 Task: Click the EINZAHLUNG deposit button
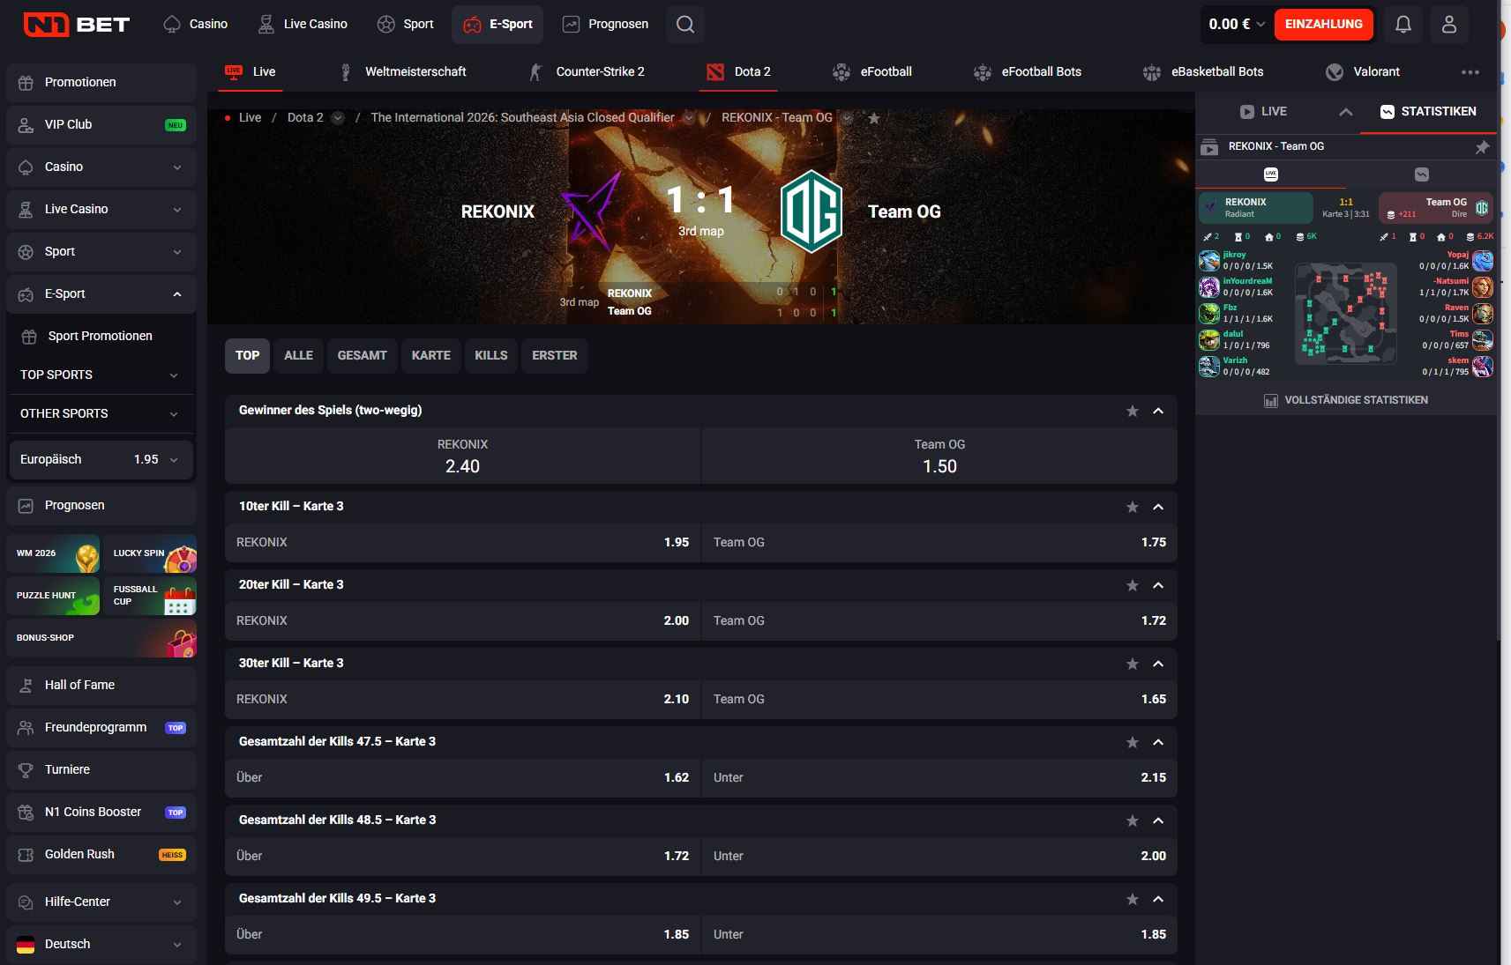(1323, 24)
